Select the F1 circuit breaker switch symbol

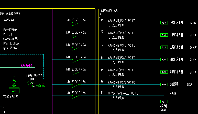pyautogui.click(x=76, y=24)
